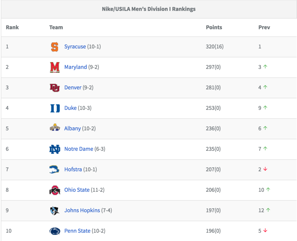Image resolution: width=297 pixels, height=241 pixels.
Task: Click the Johns Hopkins blue jay logo
Action: point(55,211)
